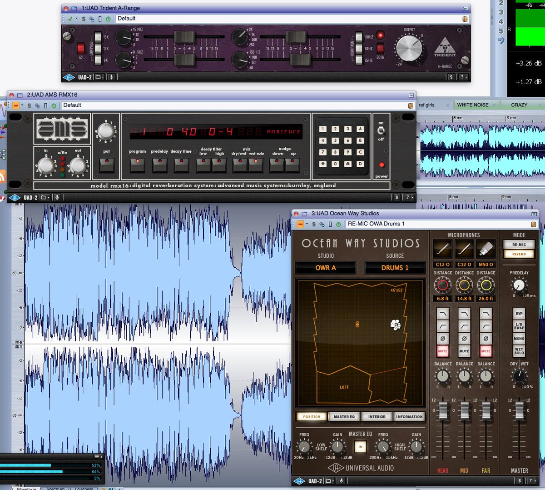Open the Ocean Way SOURCE DRUMS 1 selector
The width and height of the screenshot is (545, 490).
pos(395,268)
